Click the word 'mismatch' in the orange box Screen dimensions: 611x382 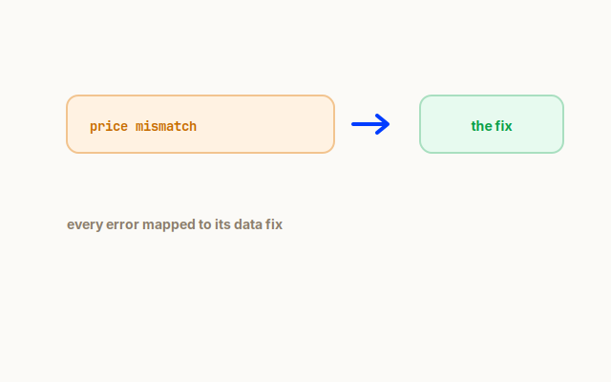(x=166, y=126)
